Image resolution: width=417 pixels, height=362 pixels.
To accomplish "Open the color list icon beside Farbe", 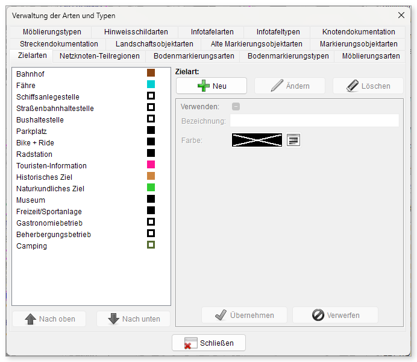I will pyautogui.click(x=293, y=140).
